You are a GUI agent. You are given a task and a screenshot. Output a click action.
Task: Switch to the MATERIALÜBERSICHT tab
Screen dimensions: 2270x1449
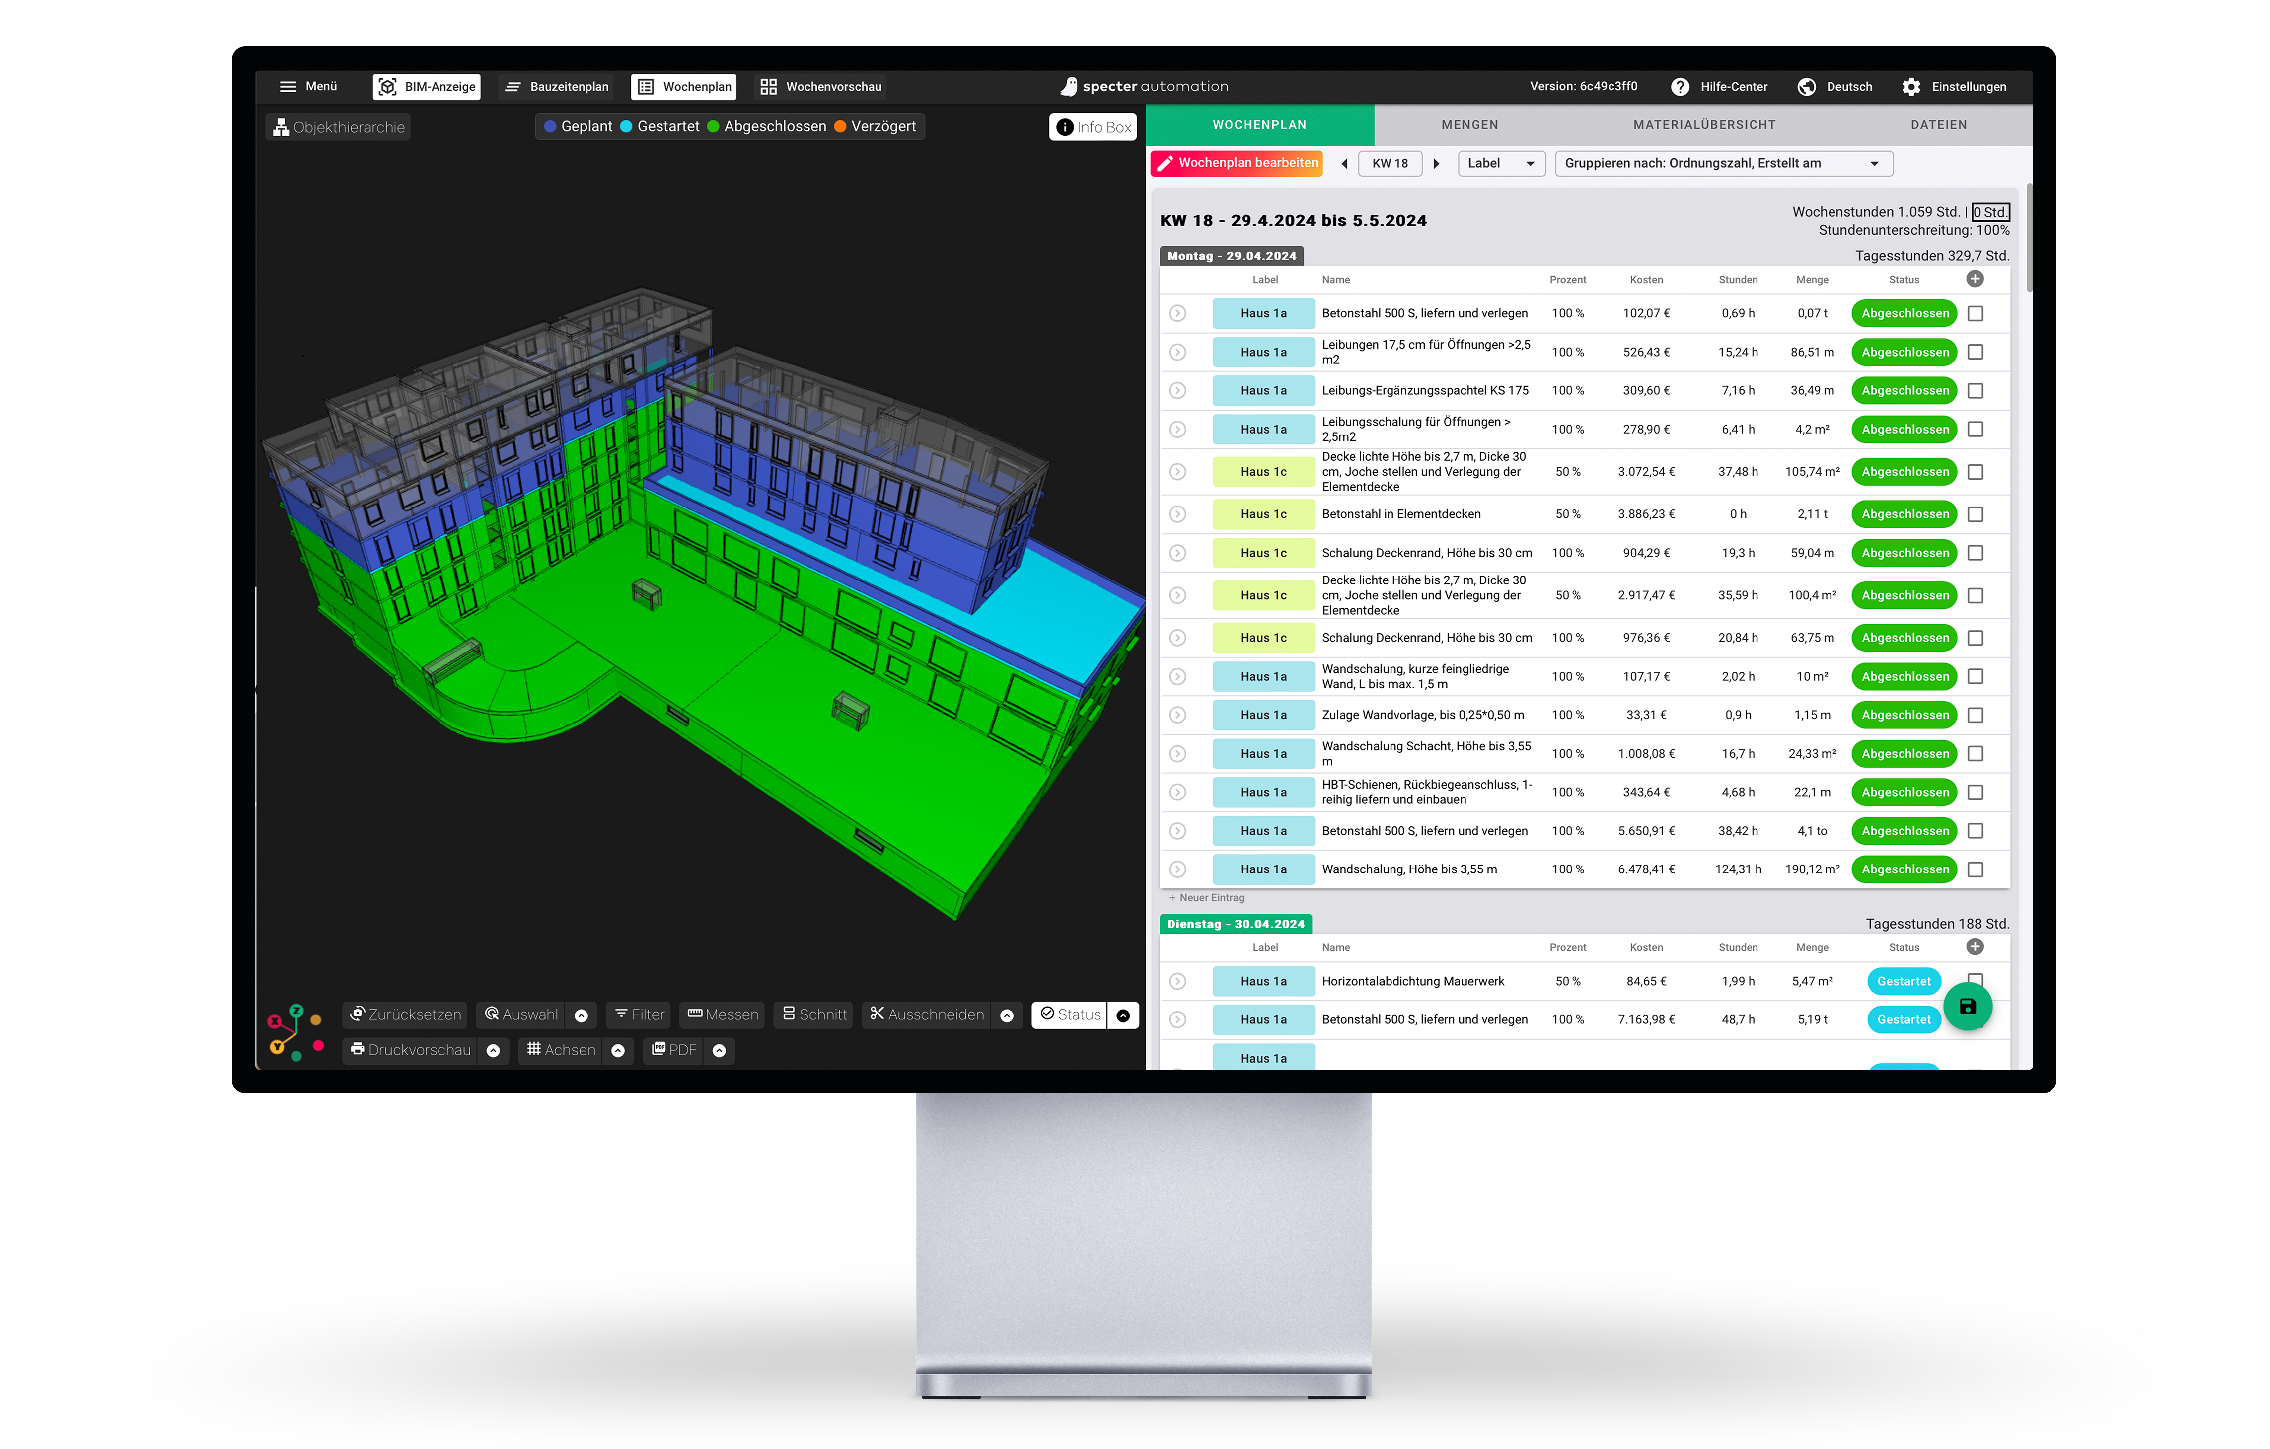1703,125
